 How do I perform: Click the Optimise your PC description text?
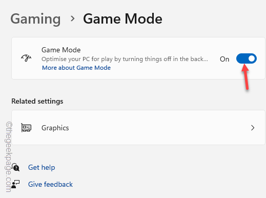[125, 59]
